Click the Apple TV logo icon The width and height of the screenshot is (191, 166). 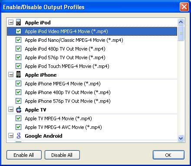pyautogui.click(x=19, y=109)
